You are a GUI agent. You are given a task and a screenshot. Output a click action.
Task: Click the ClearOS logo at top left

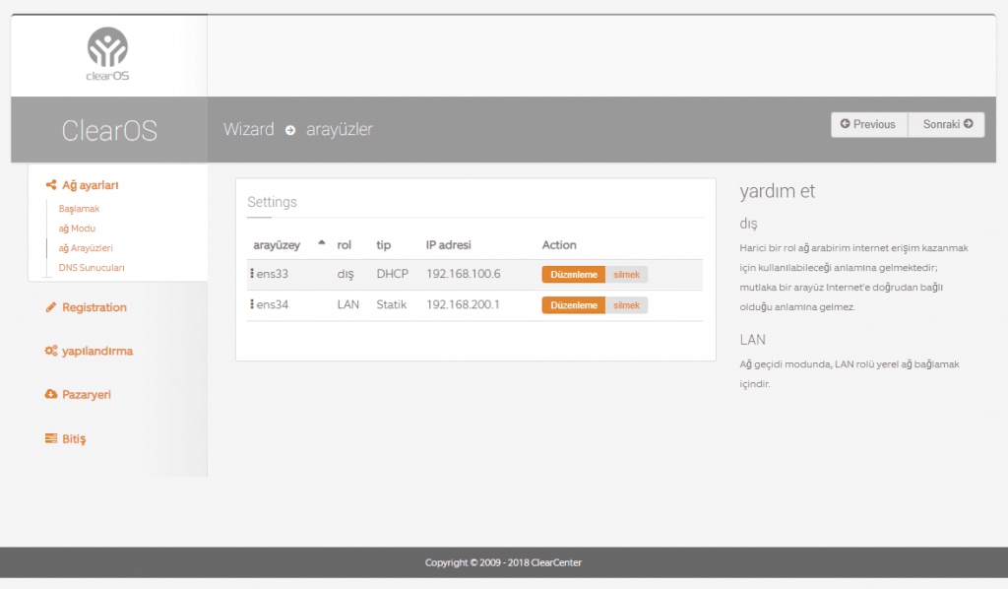tap(107, 53)
